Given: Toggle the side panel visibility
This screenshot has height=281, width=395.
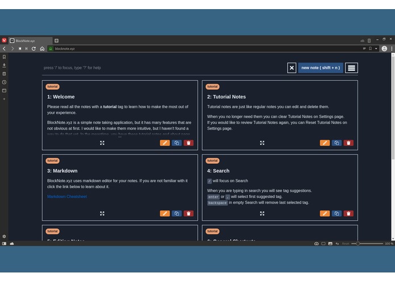Looking at the screenshot, I should pyautogui.click(x=4, y=243).
